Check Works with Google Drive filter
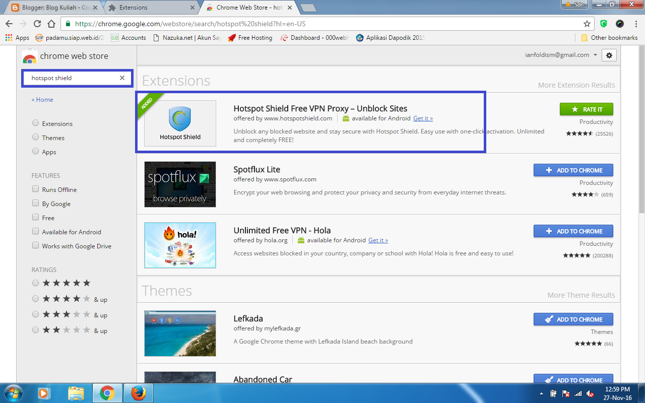The width and height of the screenshot is (645, 403). [x=35, y=245]
